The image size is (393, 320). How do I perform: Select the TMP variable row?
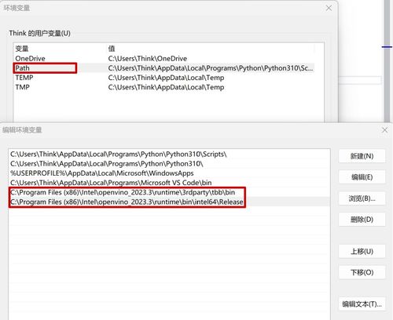(164, 87)
